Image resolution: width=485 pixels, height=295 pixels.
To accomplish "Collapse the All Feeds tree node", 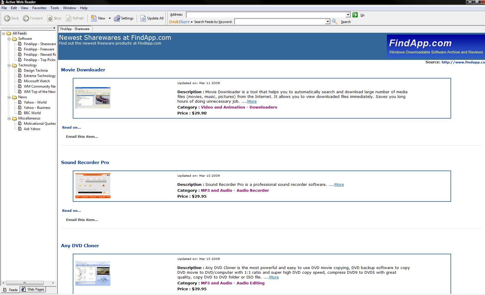I will (4, 33).
